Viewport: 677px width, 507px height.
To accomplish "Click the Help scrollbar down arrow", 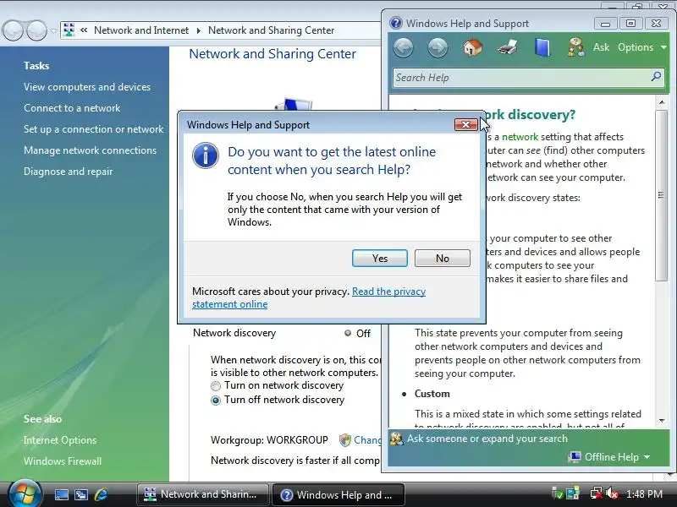I will point(662,420).
